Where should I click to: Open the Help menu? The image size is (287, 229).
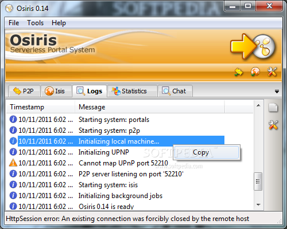coord(59,23)
